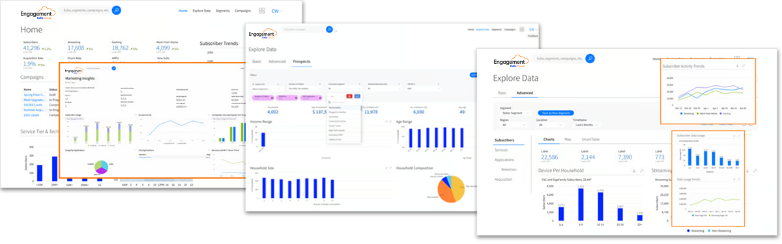
Task: Open Campaigns nav item in Home window
Action: 243,11
